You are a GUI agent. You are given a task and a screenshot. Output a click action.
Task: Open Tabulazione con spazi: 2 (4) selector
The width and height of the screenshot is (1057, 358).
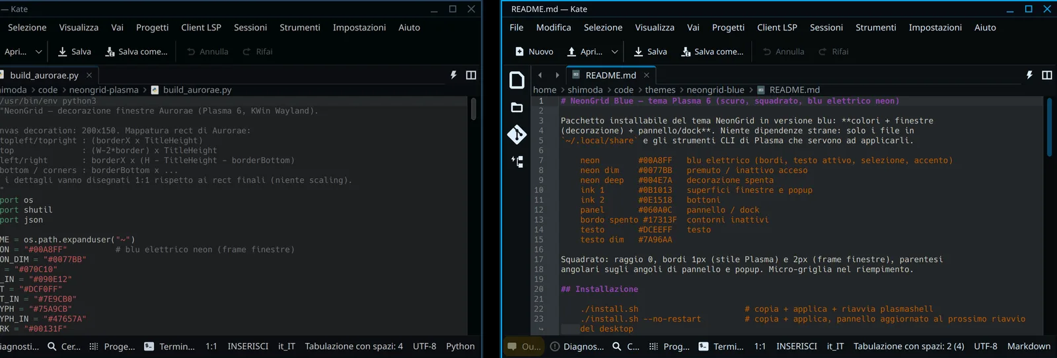coord(909,346)
